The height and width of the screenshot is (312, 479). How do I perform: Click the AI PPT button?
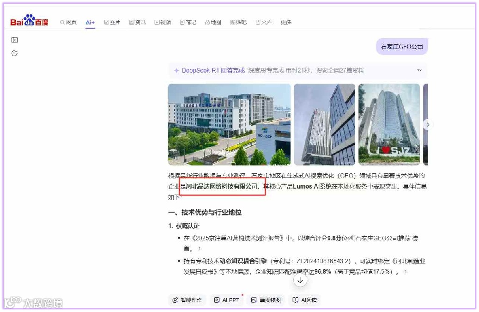pos(227,300)
